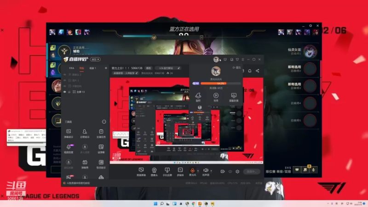Open LoL client settings gear
The width and height of the screenshot is (368, 207).
(310, 26)
